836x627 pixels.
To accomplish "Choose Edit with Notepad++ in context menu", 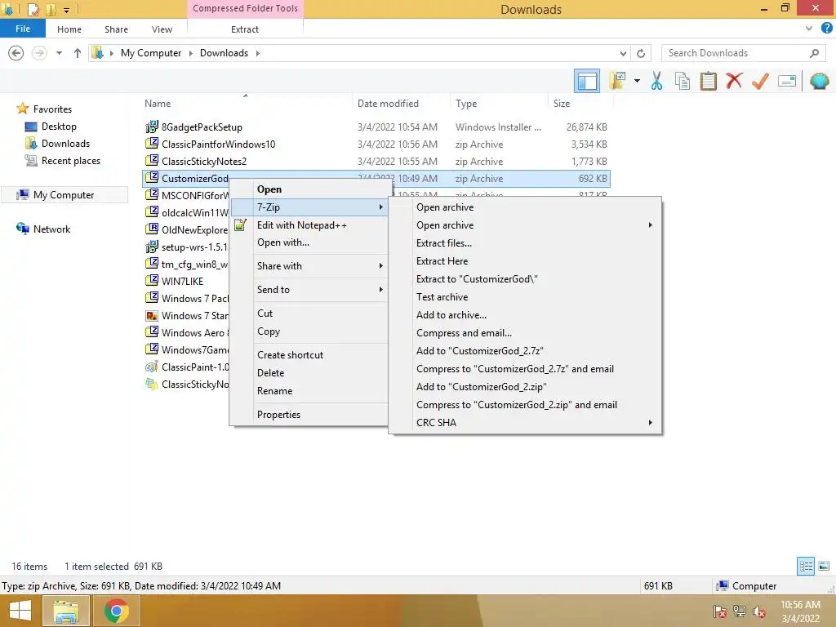I will pyautogui.click(x=309, y=225).
